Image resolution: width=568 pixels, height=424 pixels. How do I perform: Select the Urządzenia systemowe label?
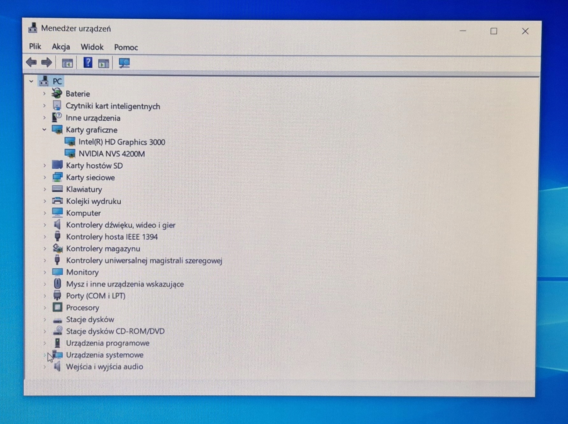tap(105, 355)
